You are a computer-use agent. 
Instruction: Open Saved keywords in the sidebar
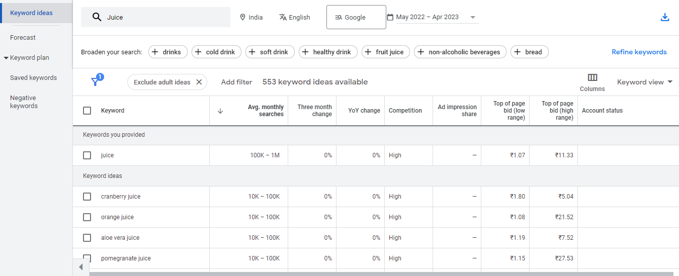(33, 78)
